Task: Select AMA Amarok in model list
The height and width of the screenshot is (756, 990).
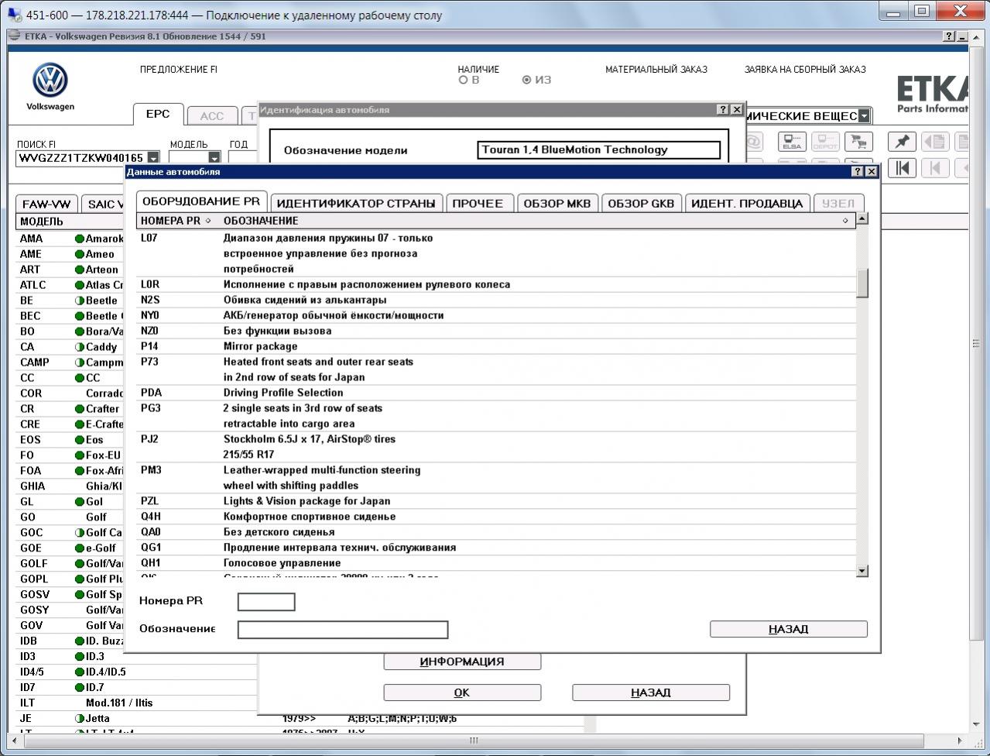Action: click(70, 239)
